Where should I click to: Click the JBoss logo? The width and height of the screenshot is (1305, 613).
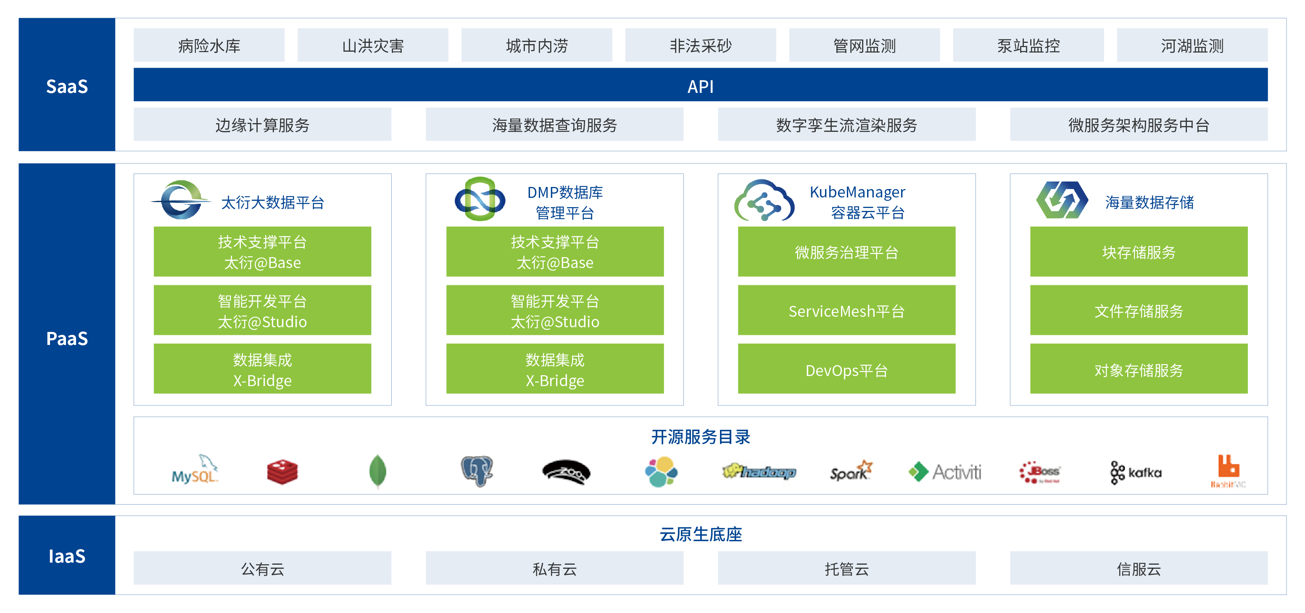point(1039,472)
